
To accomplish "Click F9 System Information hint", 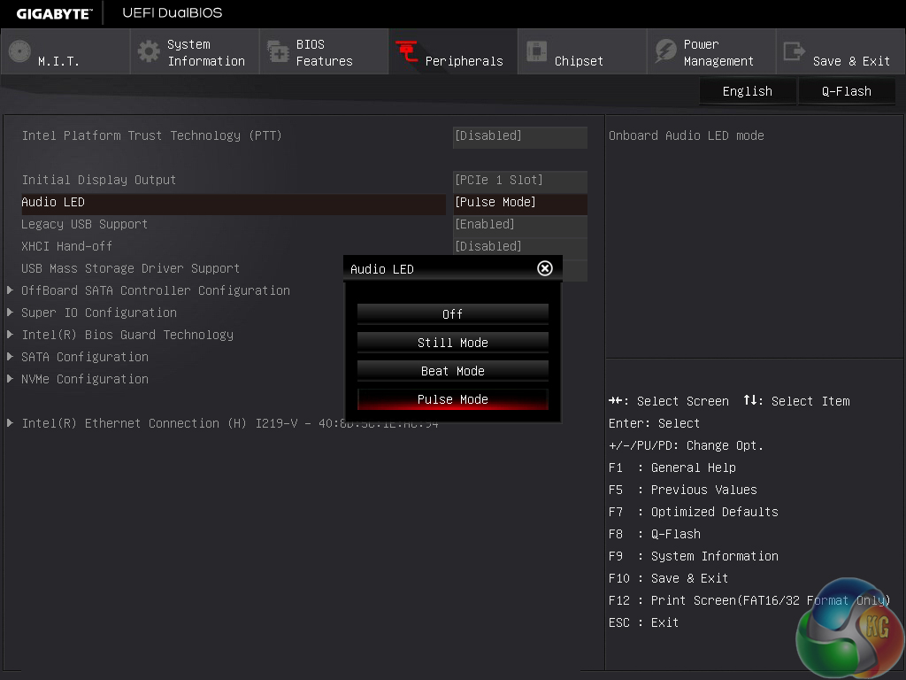I will coord(694,556).
